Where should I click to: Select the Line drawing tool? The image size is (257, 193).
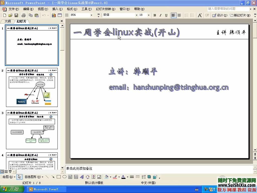click(47, 177)
